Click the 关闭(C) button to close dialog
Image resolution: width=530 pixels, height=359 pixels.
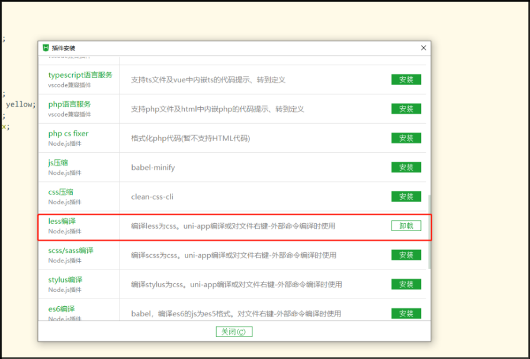tap(233, 332)
